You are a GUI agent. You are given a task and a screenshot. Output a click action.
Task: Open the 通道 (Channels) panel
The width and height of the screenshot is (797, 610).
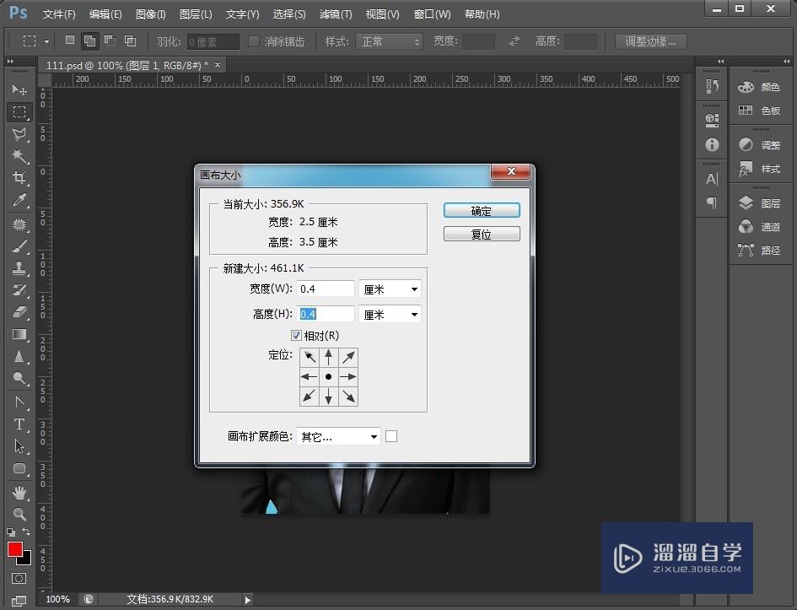[x=759, y=227]
